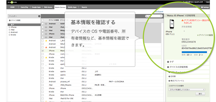
Task: Click the 上村 owner cell
Action: click(96, 72)
